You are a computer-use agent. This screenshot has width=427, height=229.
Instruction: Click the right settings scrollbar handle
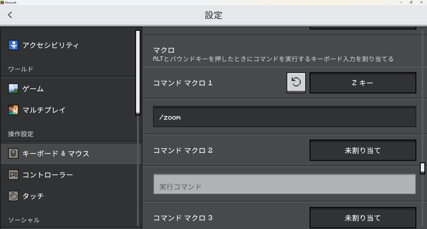pos(422,168)
